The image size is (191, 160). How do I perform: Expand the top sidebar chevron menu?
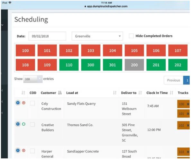point(2,25)
